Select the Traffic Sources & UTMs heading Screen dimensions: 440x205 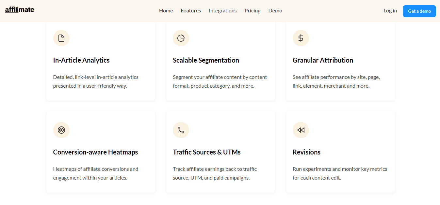[x=207, y=152]
